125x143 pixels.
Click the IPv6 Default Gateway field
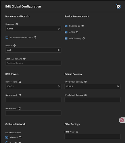click(x=93, y=100)
